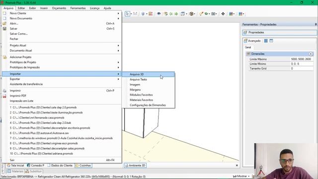Click the purple grid toolbar icon
This screenshot has width=318, height=179.
coord(231,14)
